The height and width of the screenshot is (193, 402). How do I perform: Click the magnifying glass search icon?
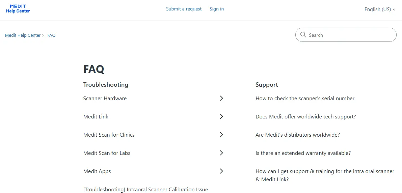click(303, 35)
